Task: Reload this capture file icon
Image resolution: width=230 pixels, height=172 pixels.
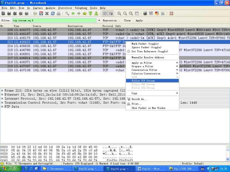Action: [53, 14]
